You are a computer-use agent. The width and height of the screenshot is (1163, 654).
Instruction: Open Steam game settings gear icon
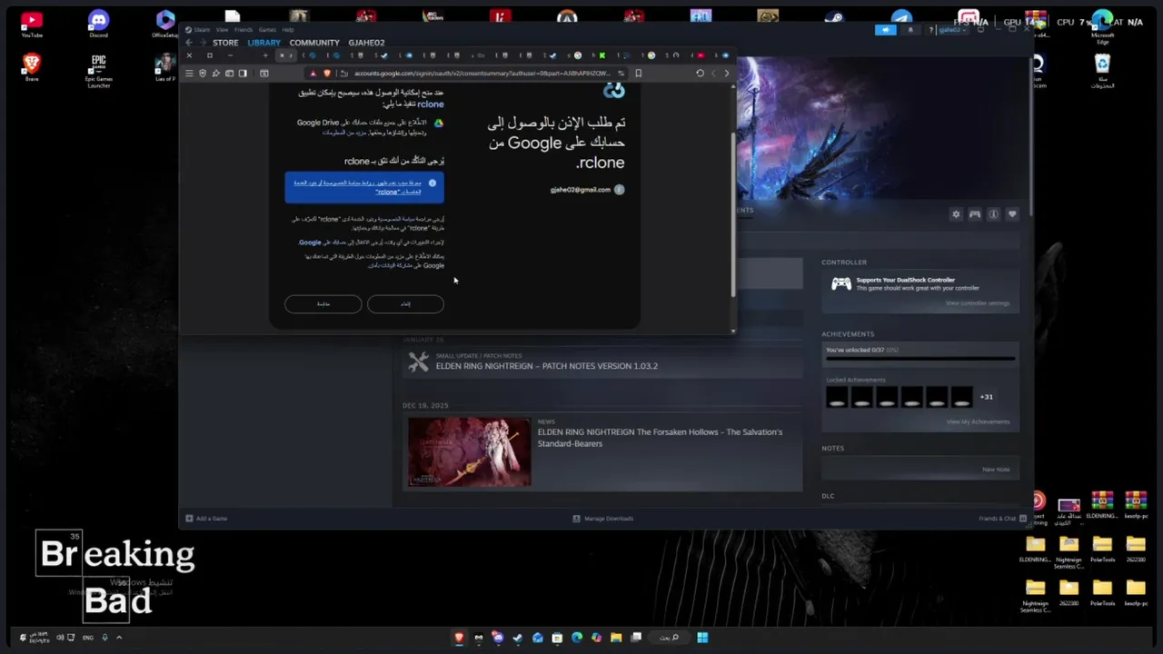click(956, 214)
